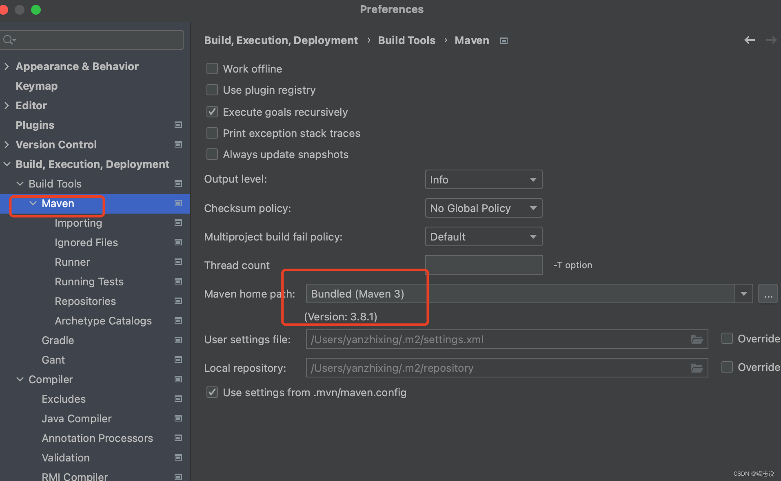Open Keymap settings page

click(37, 86)
